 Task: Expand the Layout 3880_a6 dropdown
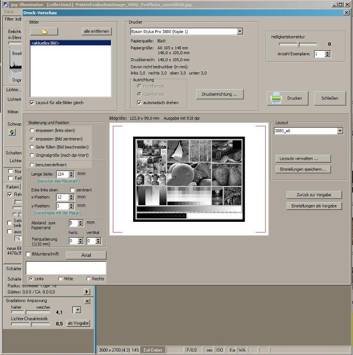(340, 131)
